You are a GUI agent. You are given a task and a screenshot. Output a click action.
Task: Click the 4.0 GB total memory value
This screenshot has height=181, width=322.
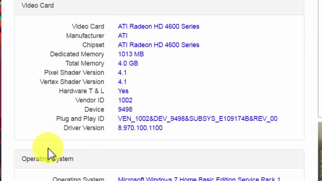pyautogui.click(x=128, y=63)
